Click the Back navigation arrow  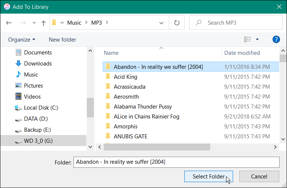(9, 23)
